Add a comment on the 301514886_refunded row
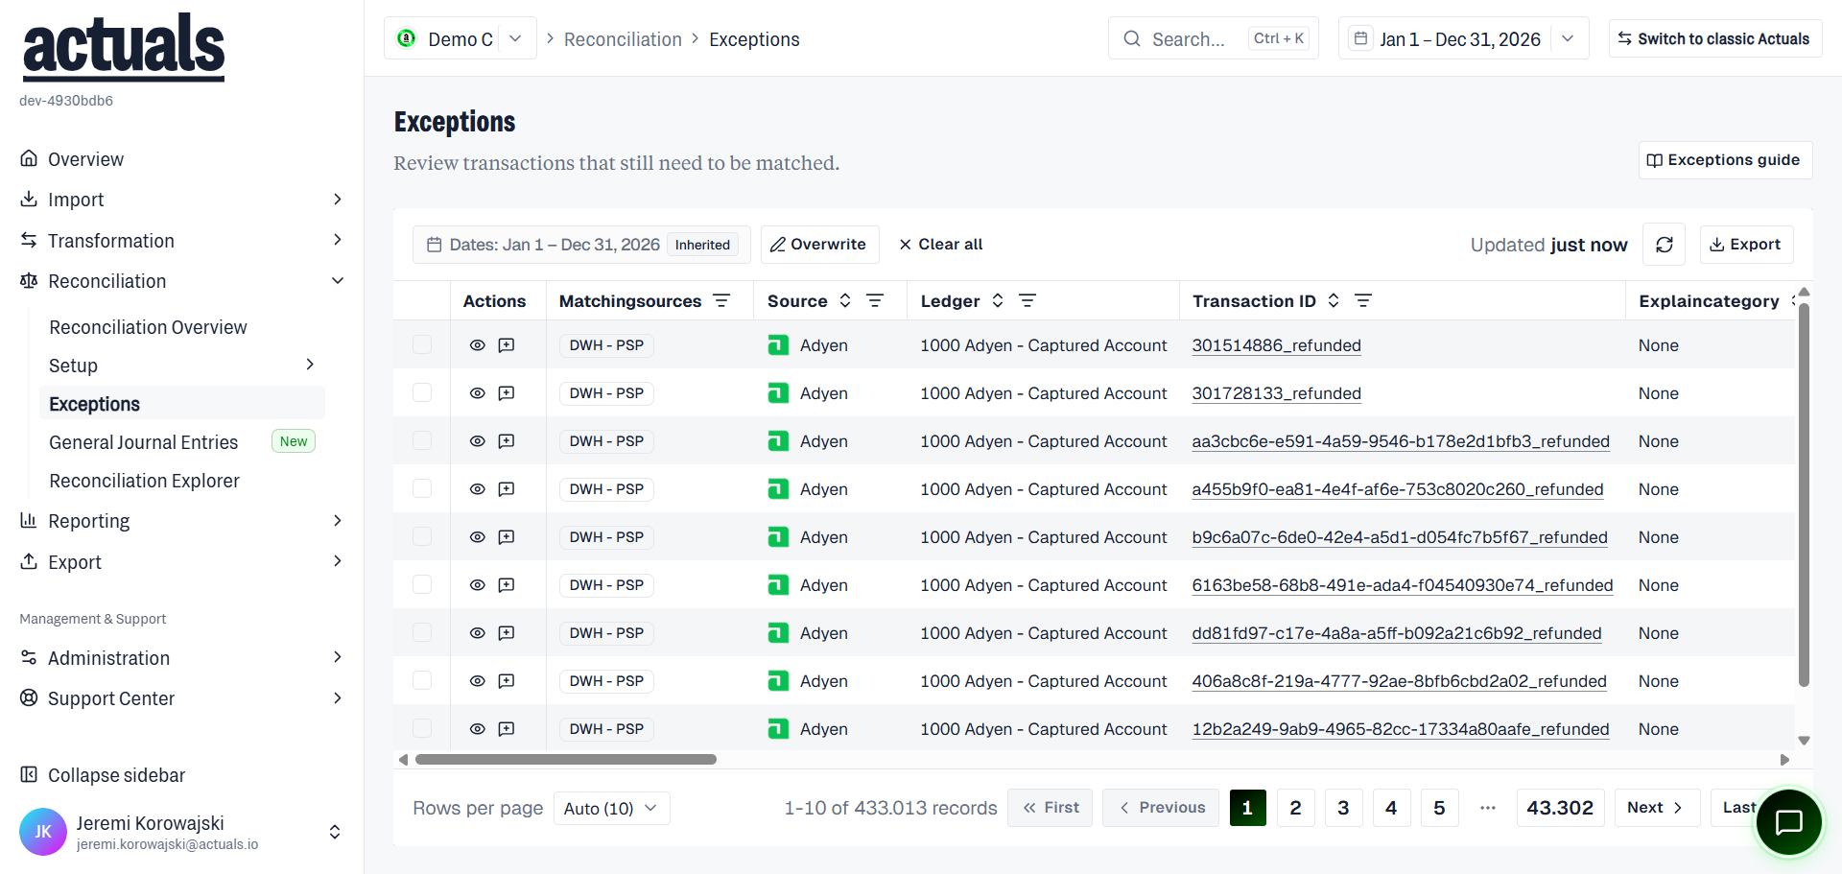1842x874 pixels. click(507, 345)
